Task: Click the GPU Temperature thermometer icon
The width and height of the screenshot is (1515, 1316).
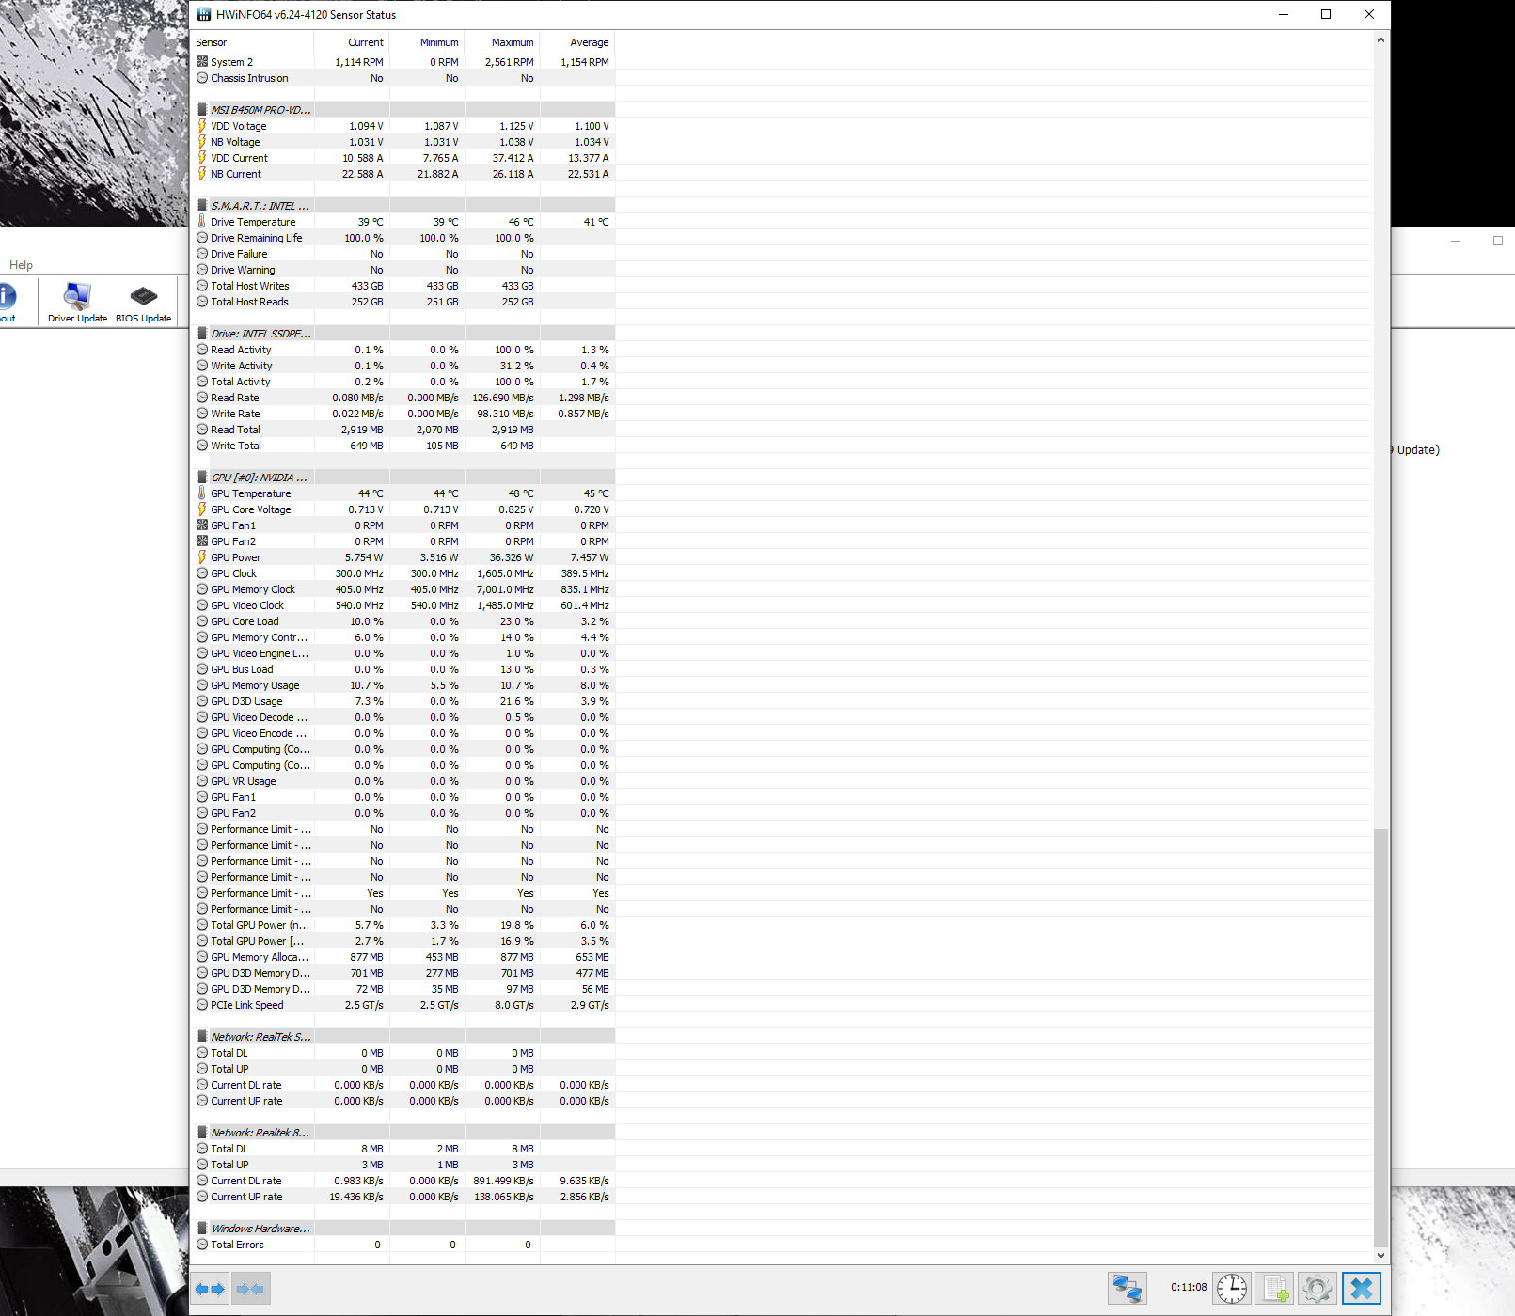Action: tap(202, 493)
